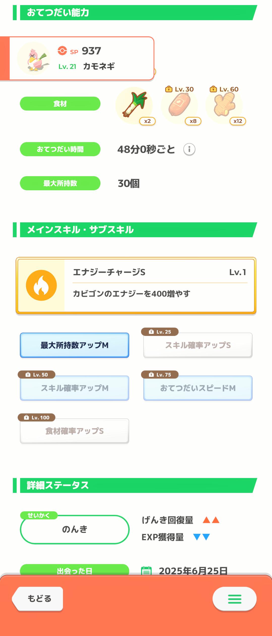Open the hamburger menu button

[234, 599]
